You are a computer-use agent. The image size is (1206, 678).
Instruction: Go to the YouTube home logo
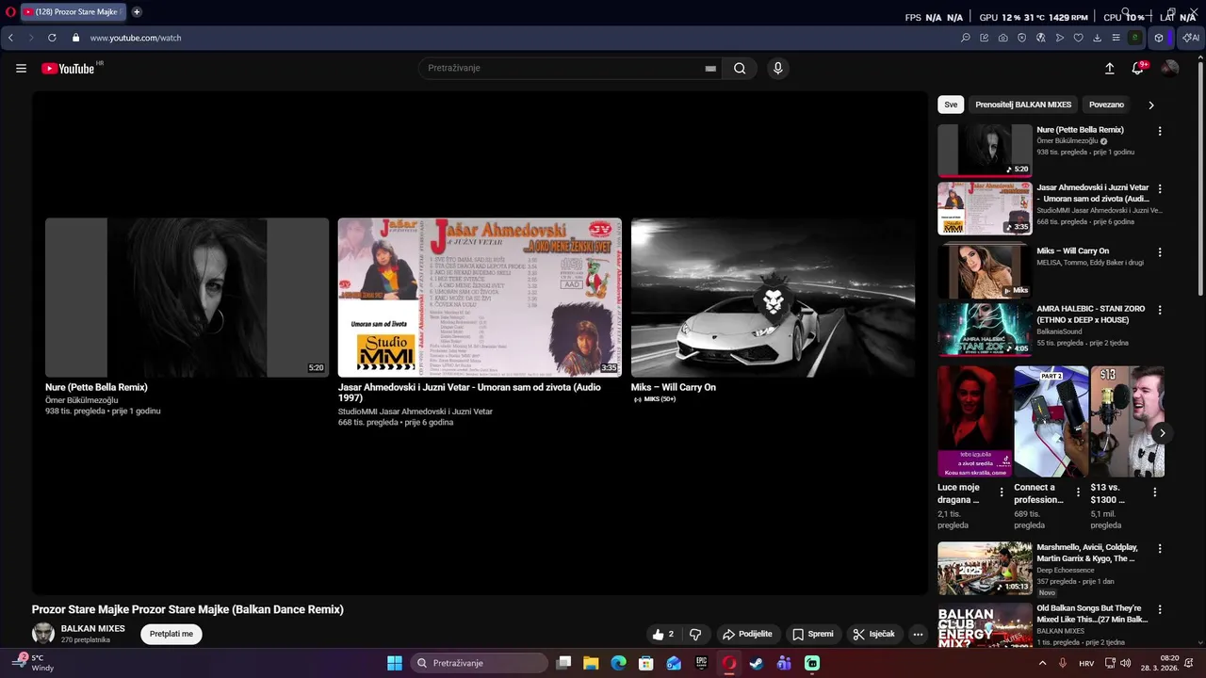(x=68, y=68)
